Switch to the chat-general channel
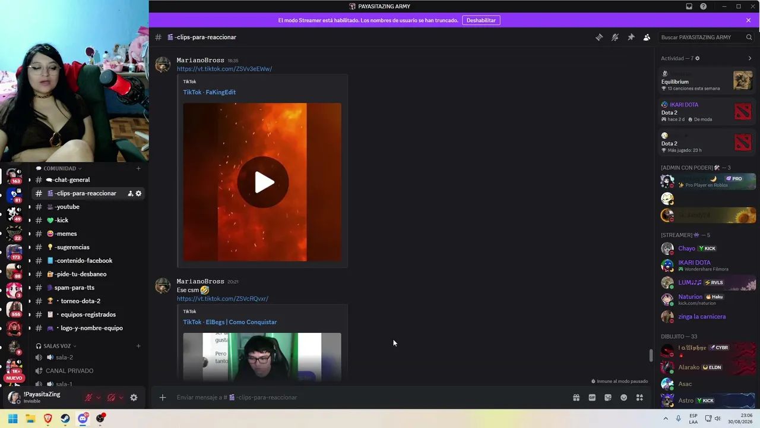760x428 pixels. tap(87, 180)
